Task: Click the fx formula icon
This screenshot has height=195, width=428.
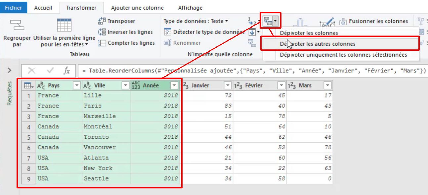Action: coord(67,70)
